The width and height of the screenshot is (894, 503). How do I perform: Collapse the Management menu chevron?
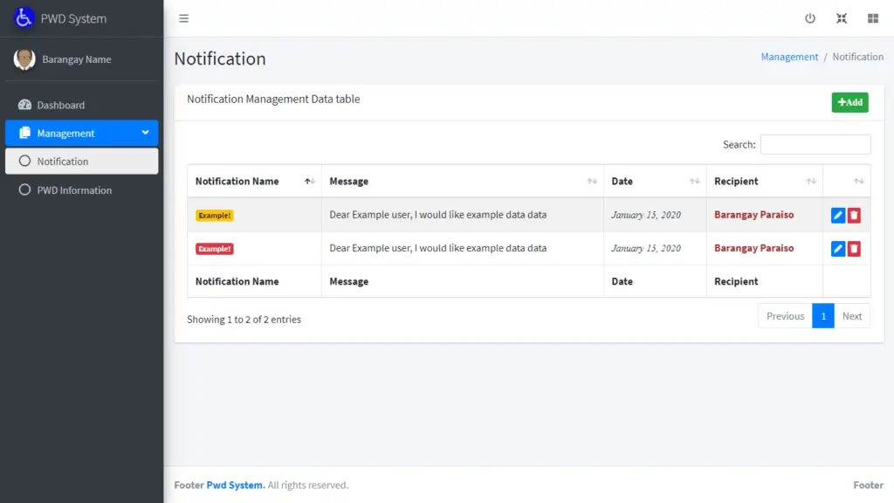(x=146, y=133)
